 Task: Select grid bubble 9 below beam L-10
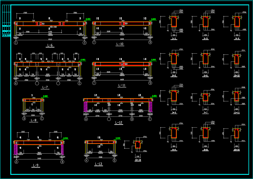click(150, 42)
